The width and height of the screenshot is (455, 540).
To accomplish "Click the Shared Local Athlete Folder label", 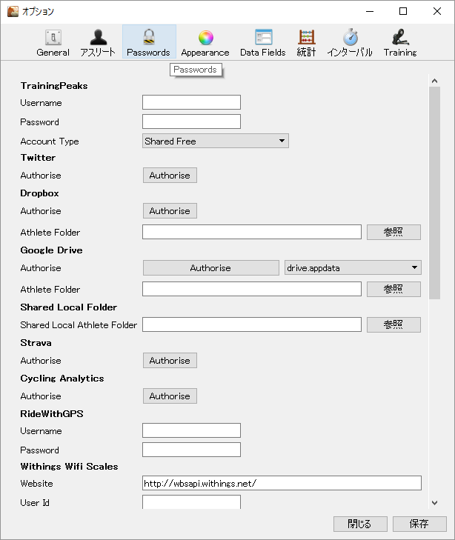I will tap(79, 324).
